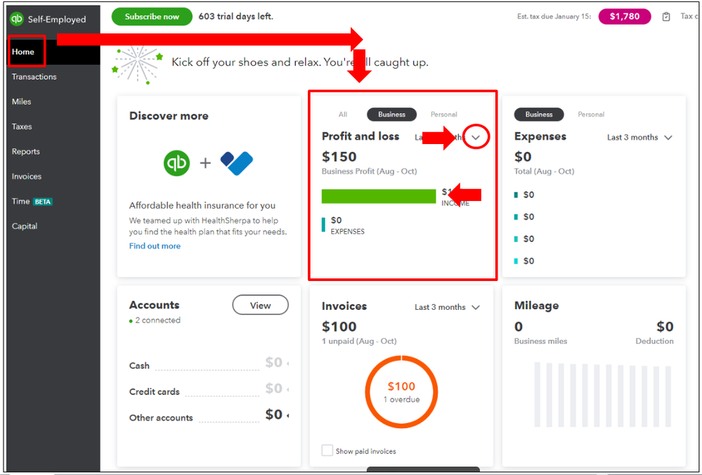Click the green QuickBooks logo in Discover more
The height and width of the screenshot is (475, 702).
pyautogui.click(x=176, y=163)
